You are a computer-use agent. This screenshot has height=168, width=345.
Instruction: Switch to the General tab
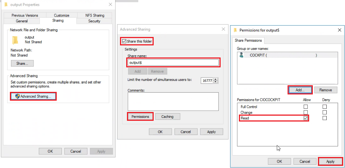(x=22, y=21)
